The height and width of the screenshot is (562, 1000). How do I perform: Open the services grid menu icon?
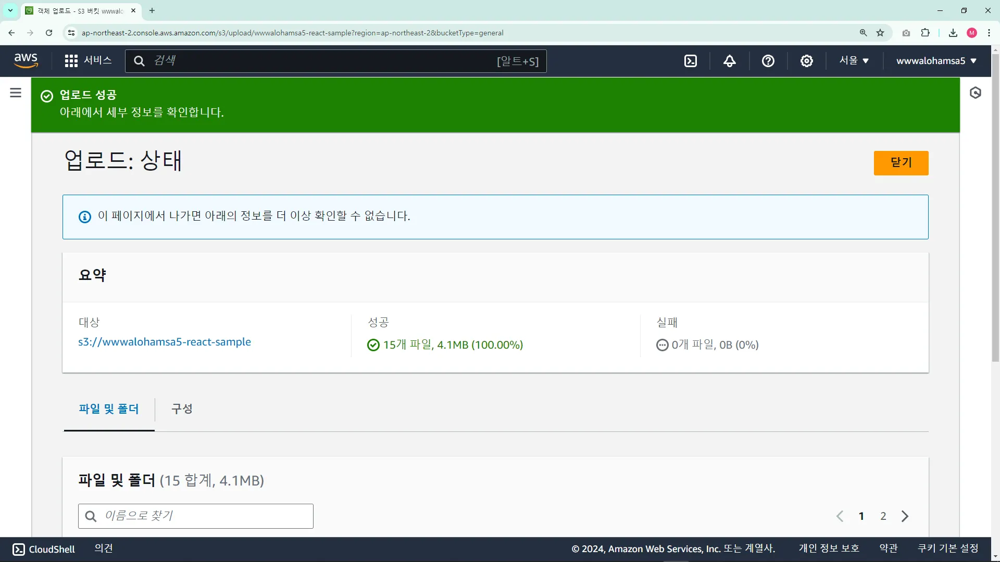71,61
